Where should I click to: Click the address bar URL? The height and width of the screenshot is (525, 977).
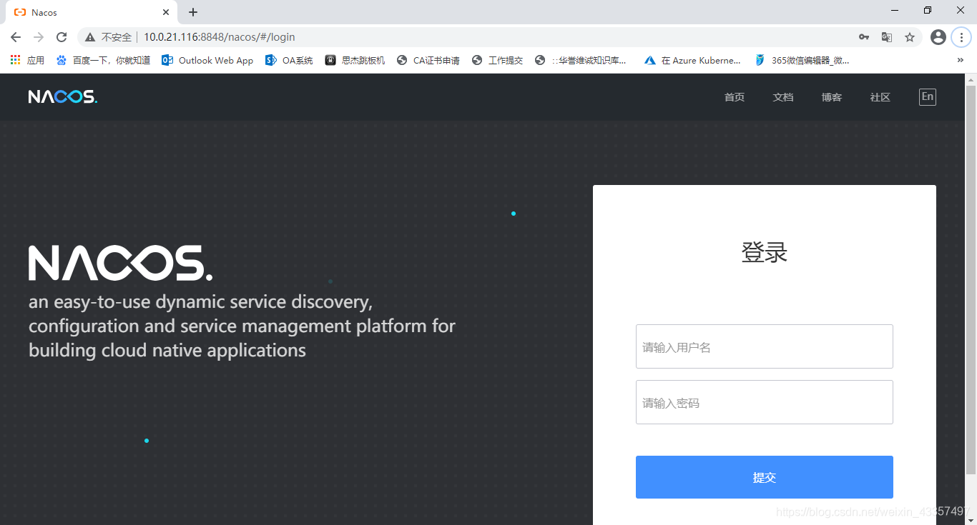[220, 37]
